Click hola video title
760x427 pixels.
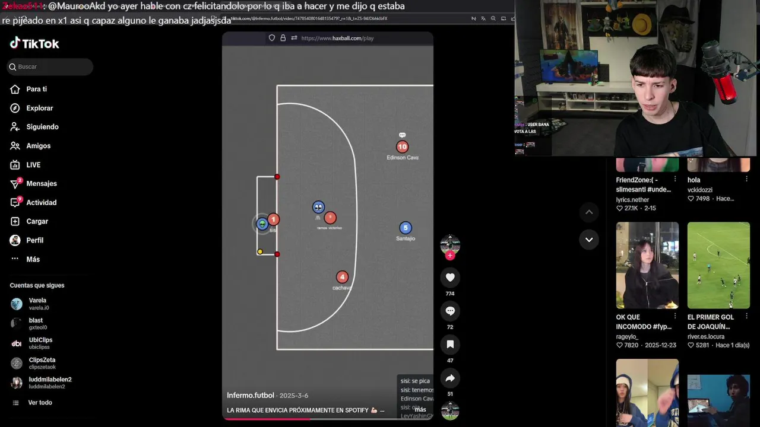click(x=694, y=180)
